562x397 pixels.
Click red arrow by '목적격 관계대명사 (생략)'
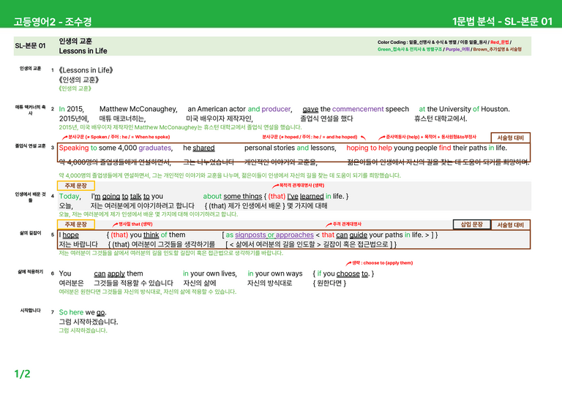pos(275,186)
